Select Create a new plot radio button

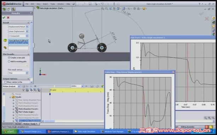[x=9, y=58]
